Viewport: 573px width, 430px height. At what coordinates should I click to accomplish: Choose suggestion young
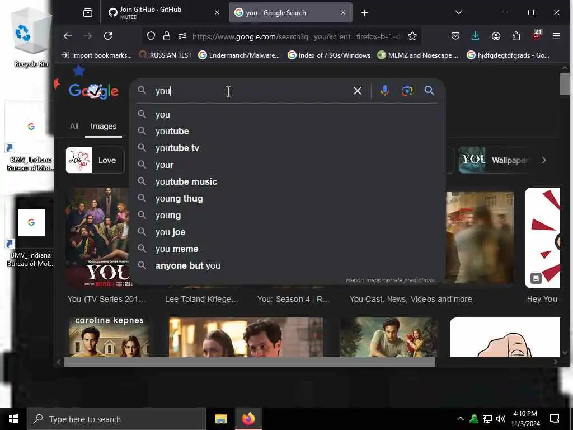[x=287, y=216]
